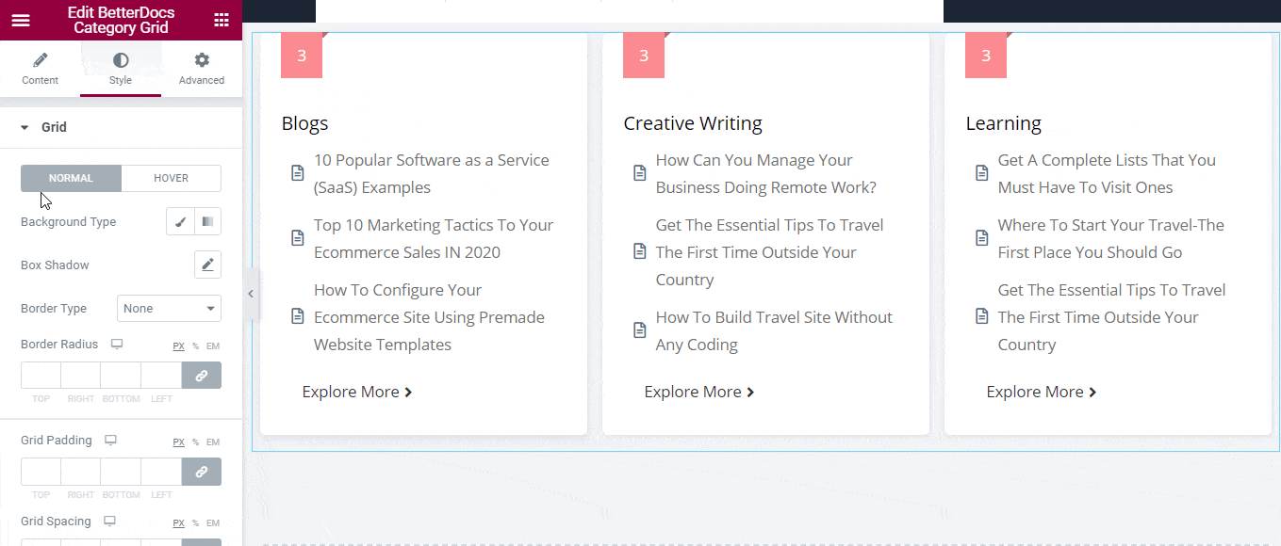Select the Gradient background type icon
The image size is (1281, 546).
[206, 221]
